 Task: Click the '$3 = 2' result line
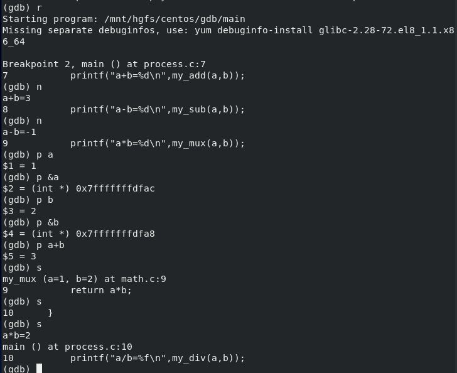pos(19,211)
